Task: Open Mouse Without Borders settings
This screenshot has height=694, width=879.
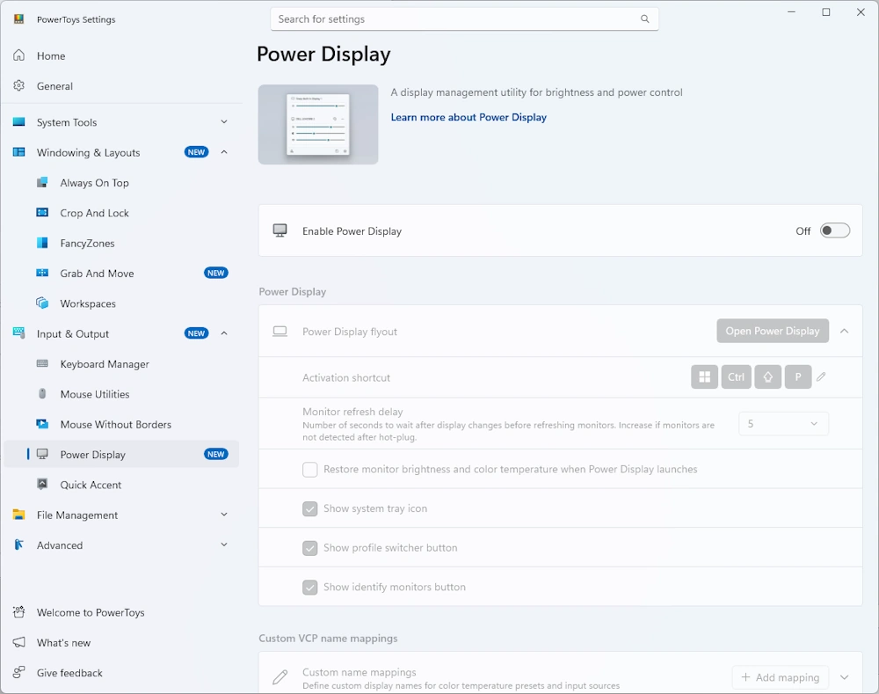Action: [115, 425]
